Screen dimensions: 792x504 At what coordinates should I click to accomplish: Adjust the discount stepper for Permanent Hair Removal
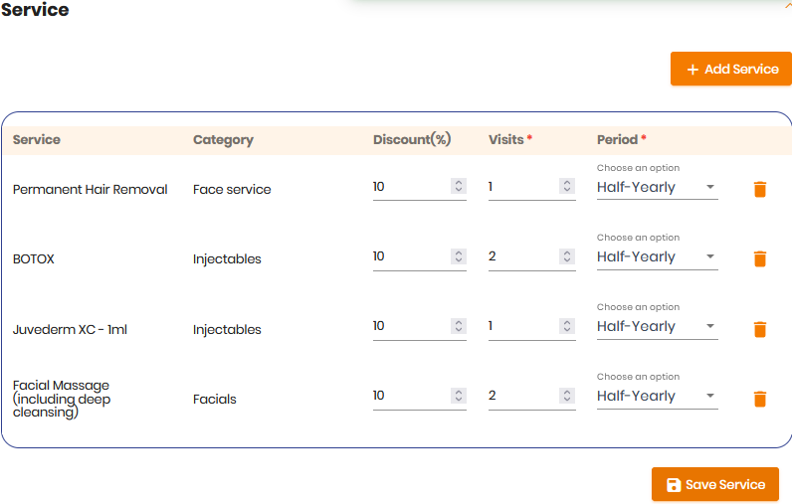(458, 186)
